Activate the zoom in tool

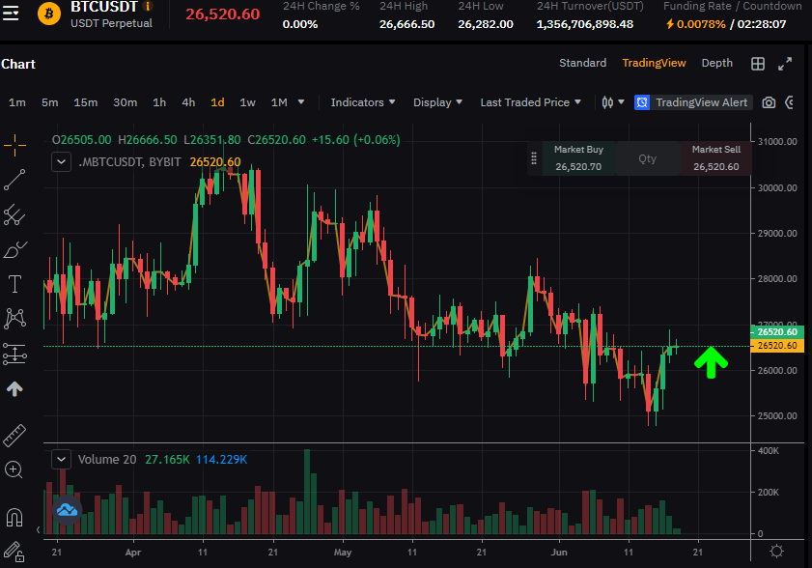point(14,470)
